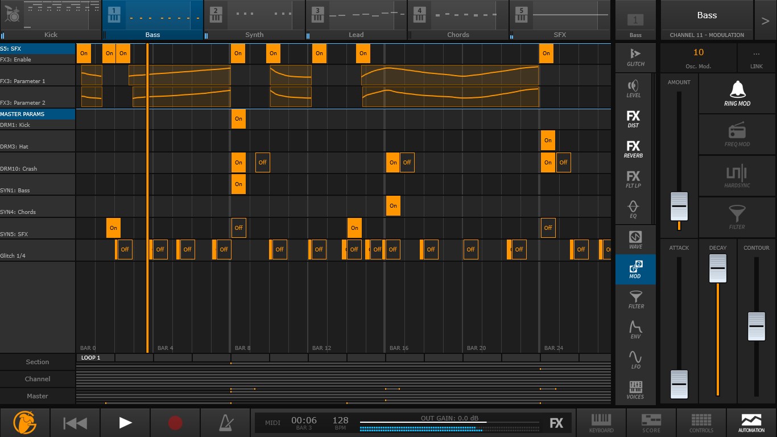Open the LFO settings page
Image resolution: width=777 pixels, height=437 pixels.
[635, 359]
